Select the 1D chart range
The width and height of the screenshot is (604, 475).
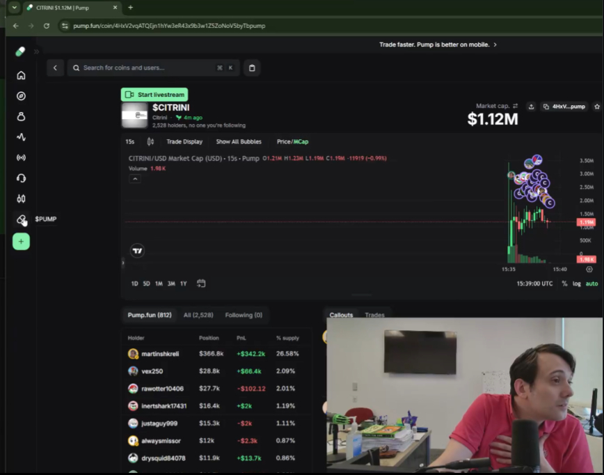[134, 283]
